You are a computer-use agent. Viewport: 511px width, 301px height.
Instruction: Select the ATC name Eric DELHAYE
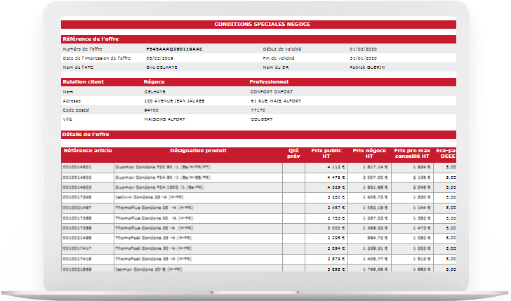162,67
